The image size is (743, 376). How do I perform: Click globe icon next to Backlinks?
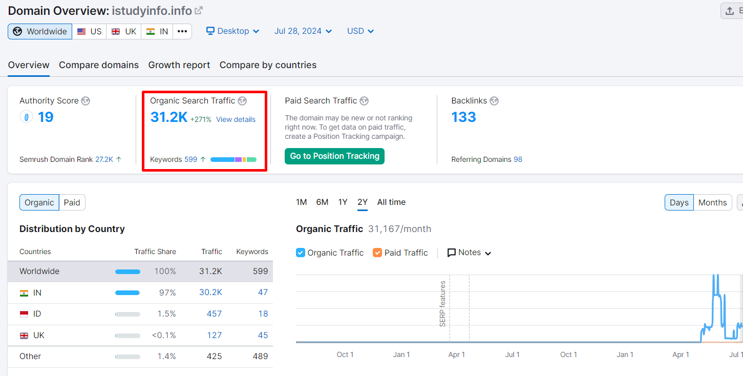click(494, 101)
